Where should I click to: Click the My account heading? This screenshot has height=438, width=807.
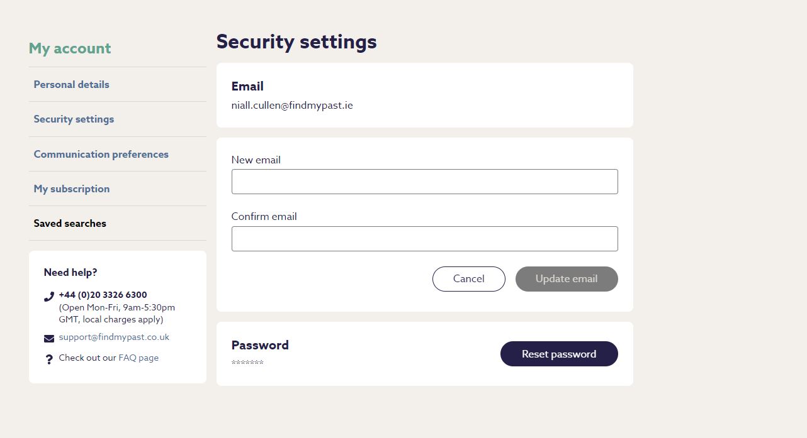(x=70, y=48)
